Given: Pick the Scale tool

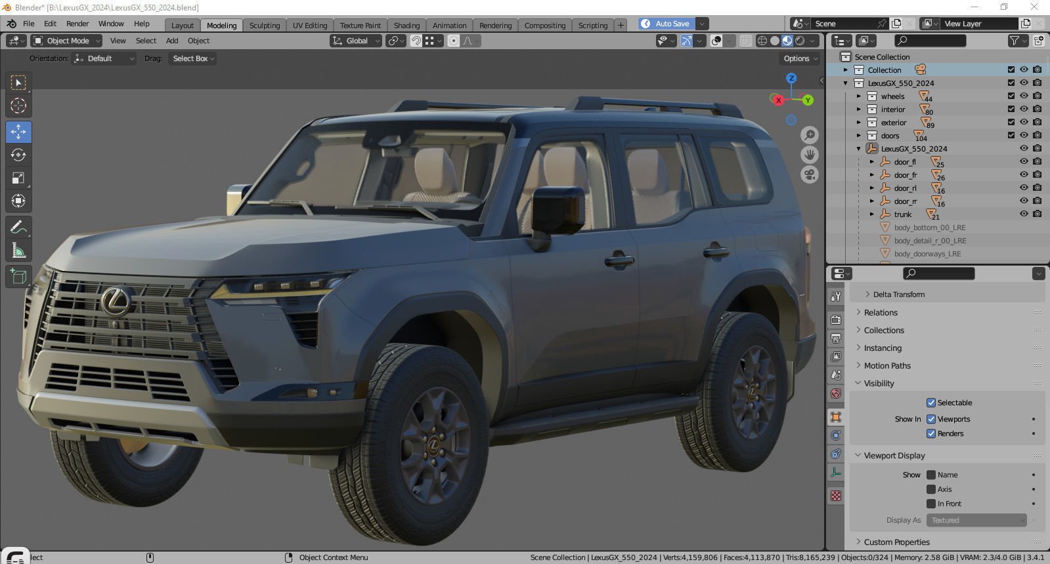Looking at the screenshot, I should [18, 178].
